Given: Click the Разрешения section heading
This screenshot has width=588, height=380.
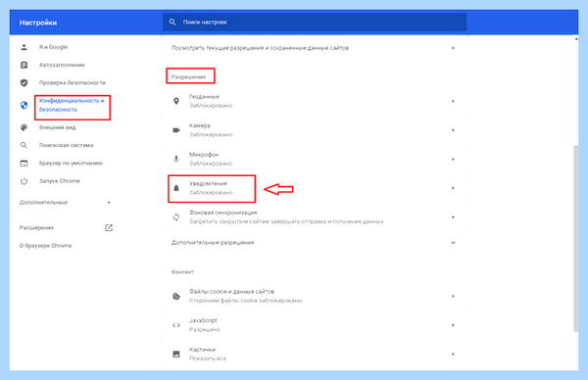Looking at the screenshot, I should click(188, 76).
